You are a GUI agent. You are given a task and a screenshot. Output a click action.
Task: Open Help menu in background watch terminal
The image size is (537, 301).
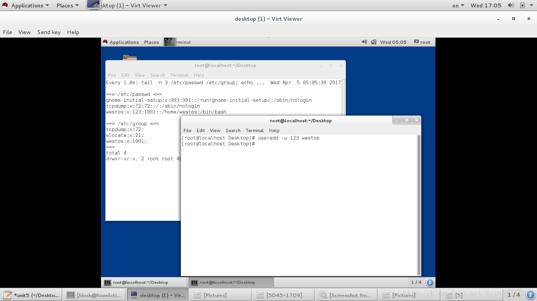199,75
